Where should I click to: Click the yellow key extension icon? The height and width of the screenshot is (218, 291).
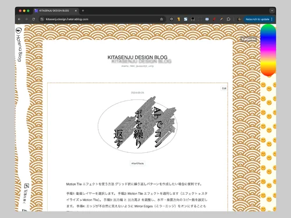(179, 19)
